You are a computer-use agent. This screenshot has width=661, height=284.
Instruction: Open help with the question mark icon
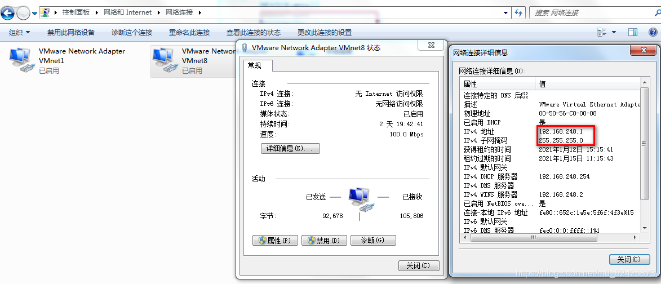tap(653, 33)
